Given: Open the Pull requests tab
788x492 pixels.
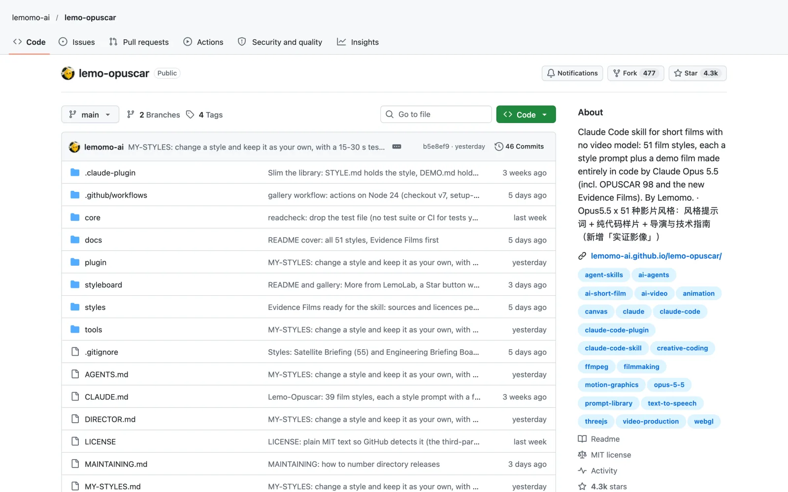Looking at the screenshot, I should point(139,42).
